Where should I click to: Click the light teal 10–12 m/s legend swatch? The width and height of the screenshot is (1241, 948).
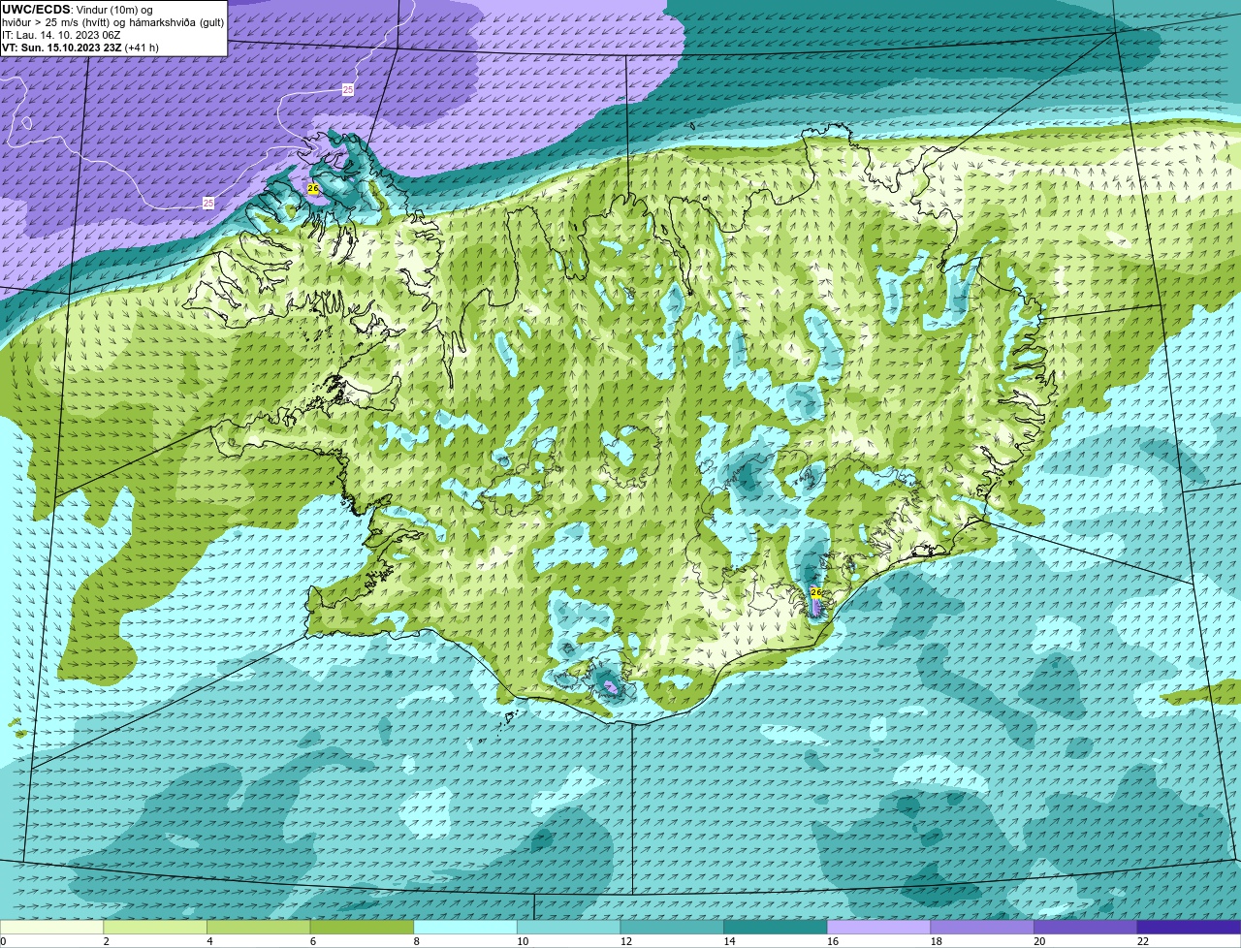(568, 927)
